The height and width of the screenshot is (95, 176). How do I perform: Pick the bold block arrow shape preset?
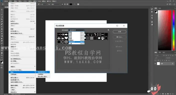(x=66, y=35)
